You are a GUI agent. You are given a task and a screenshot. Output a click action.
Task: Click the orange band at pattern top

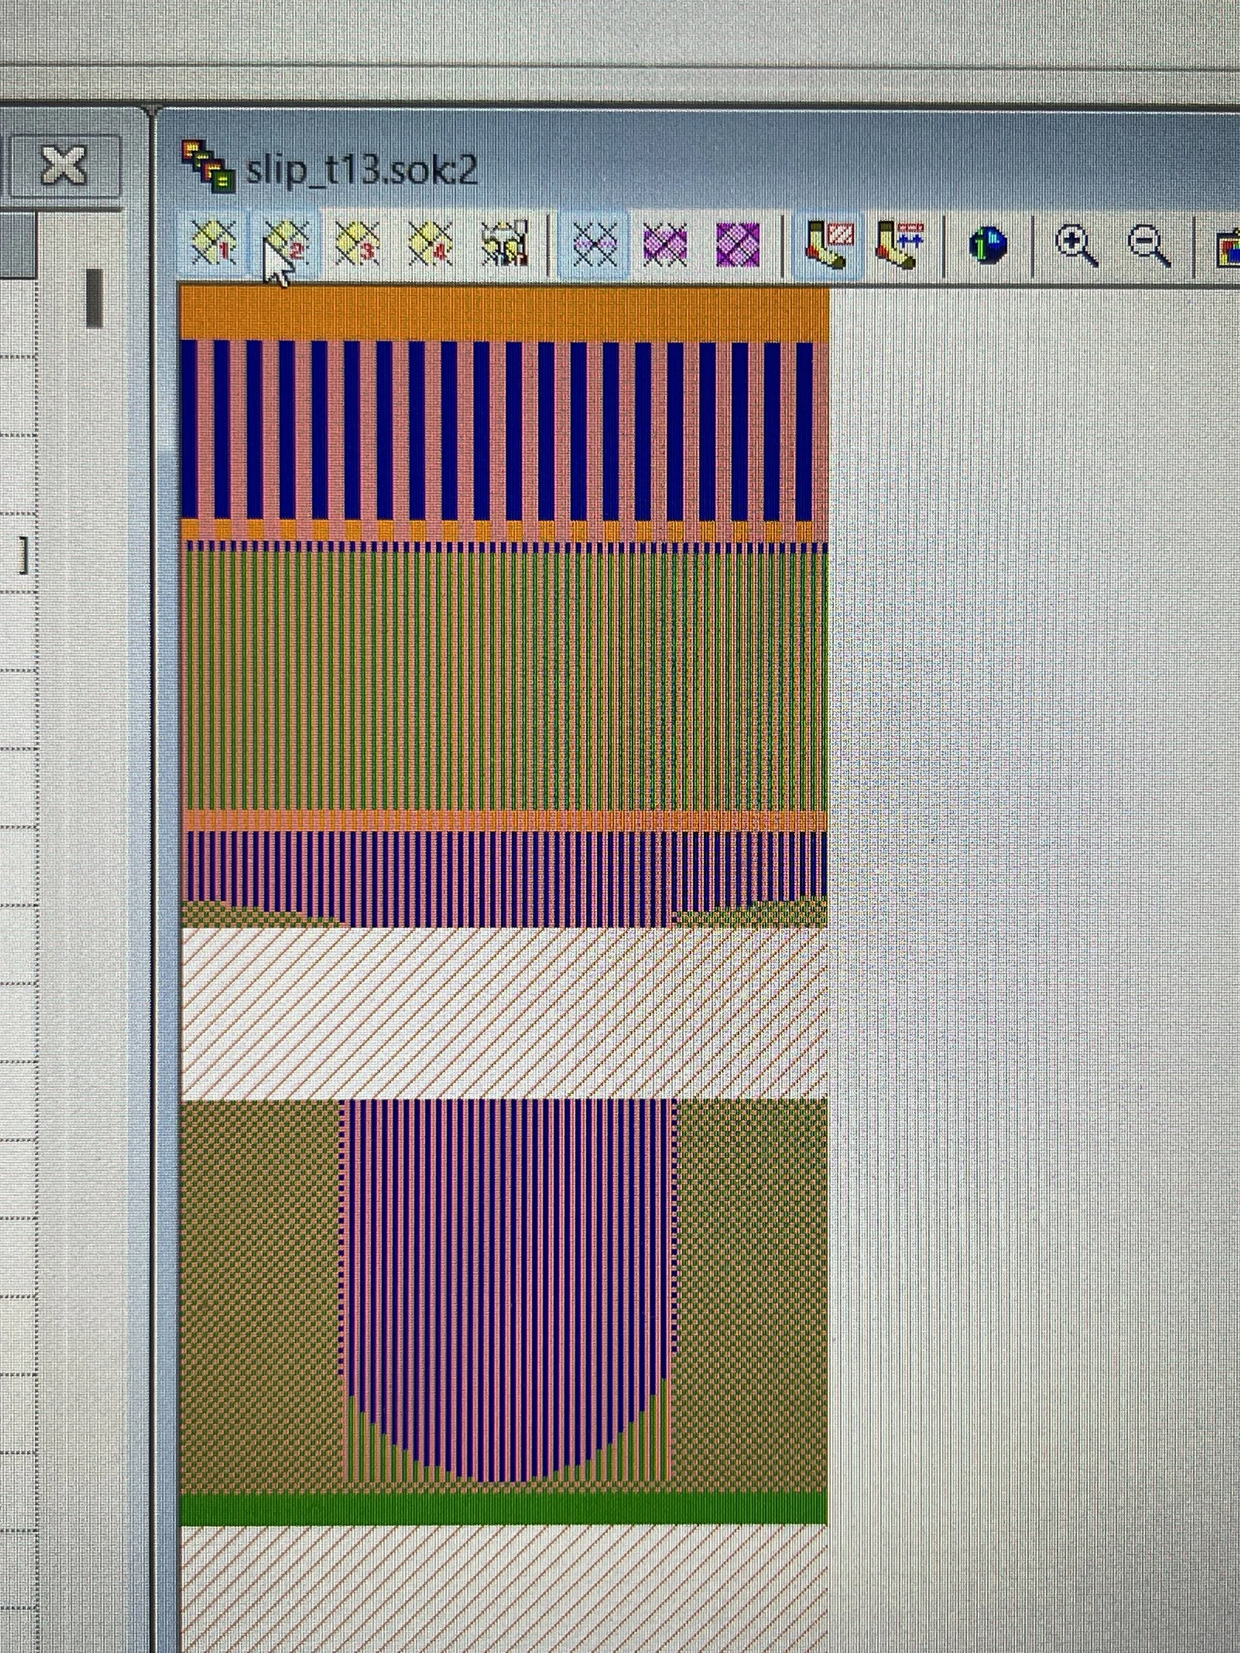(504, 312)
